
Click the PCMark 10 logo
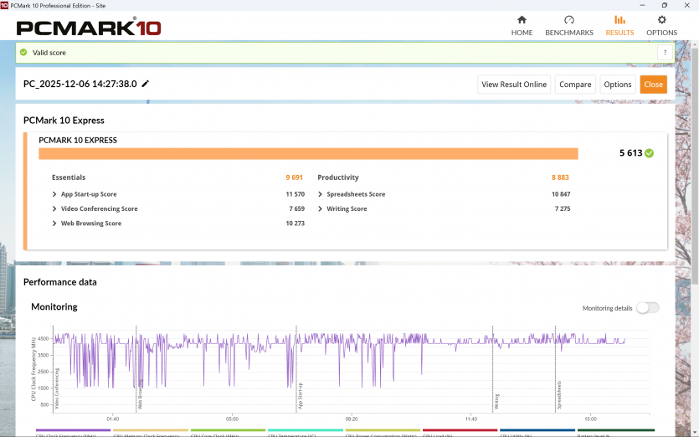coord(89,27)
